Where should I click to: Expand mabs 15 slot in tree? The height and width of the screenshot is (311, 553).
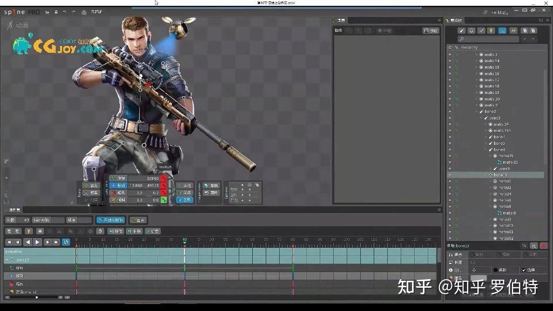pyautogui.click(x=477, y=67)
